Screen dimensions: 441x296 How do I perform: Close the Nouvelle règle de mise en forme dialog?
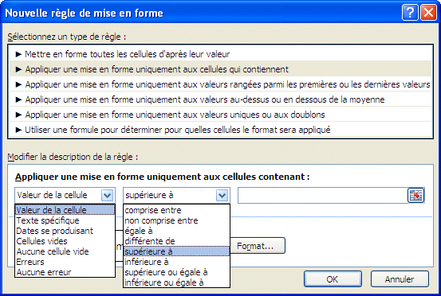pyautogui.click(x=428, y=13)
